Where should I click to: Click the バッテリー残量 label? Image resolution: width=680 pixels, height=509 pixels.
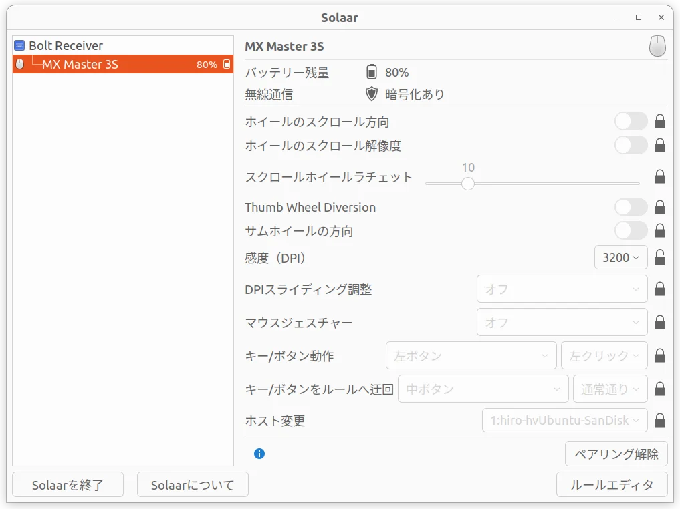[x=287, y=72]
